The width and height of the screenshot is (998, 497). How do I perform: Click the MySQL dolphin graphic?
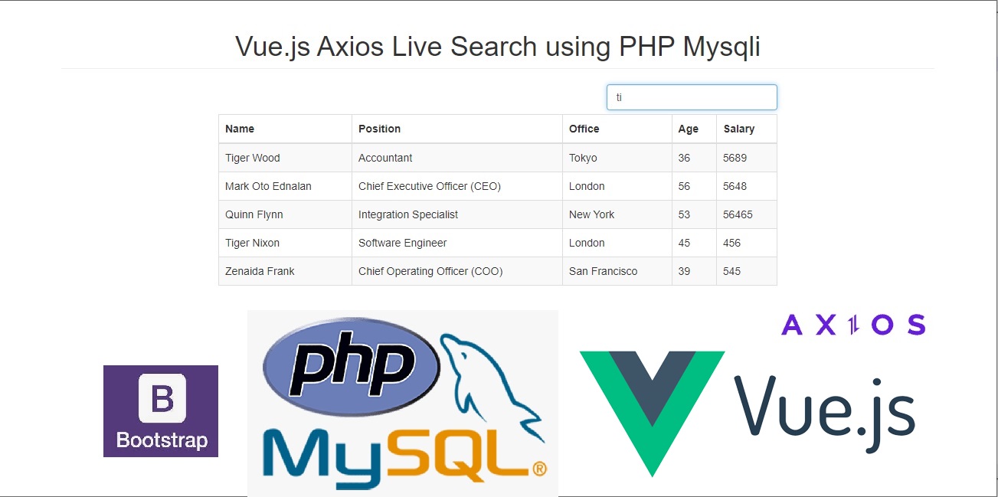click(x=494, y=387)
